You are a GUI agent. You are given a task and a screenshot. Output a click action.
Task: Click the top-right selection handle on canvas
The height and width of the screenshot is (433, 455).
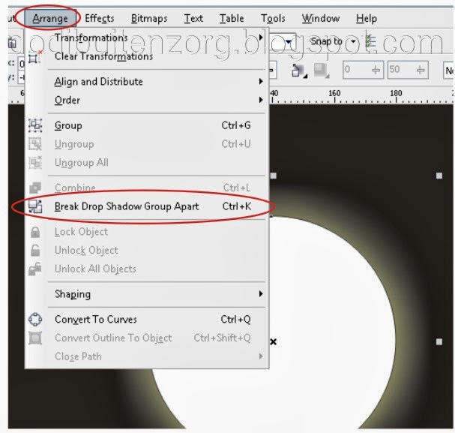coord(439,176)
